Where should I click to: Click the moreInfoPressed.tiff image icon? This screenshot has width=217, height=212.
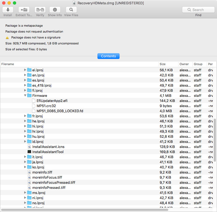point(29,188)
